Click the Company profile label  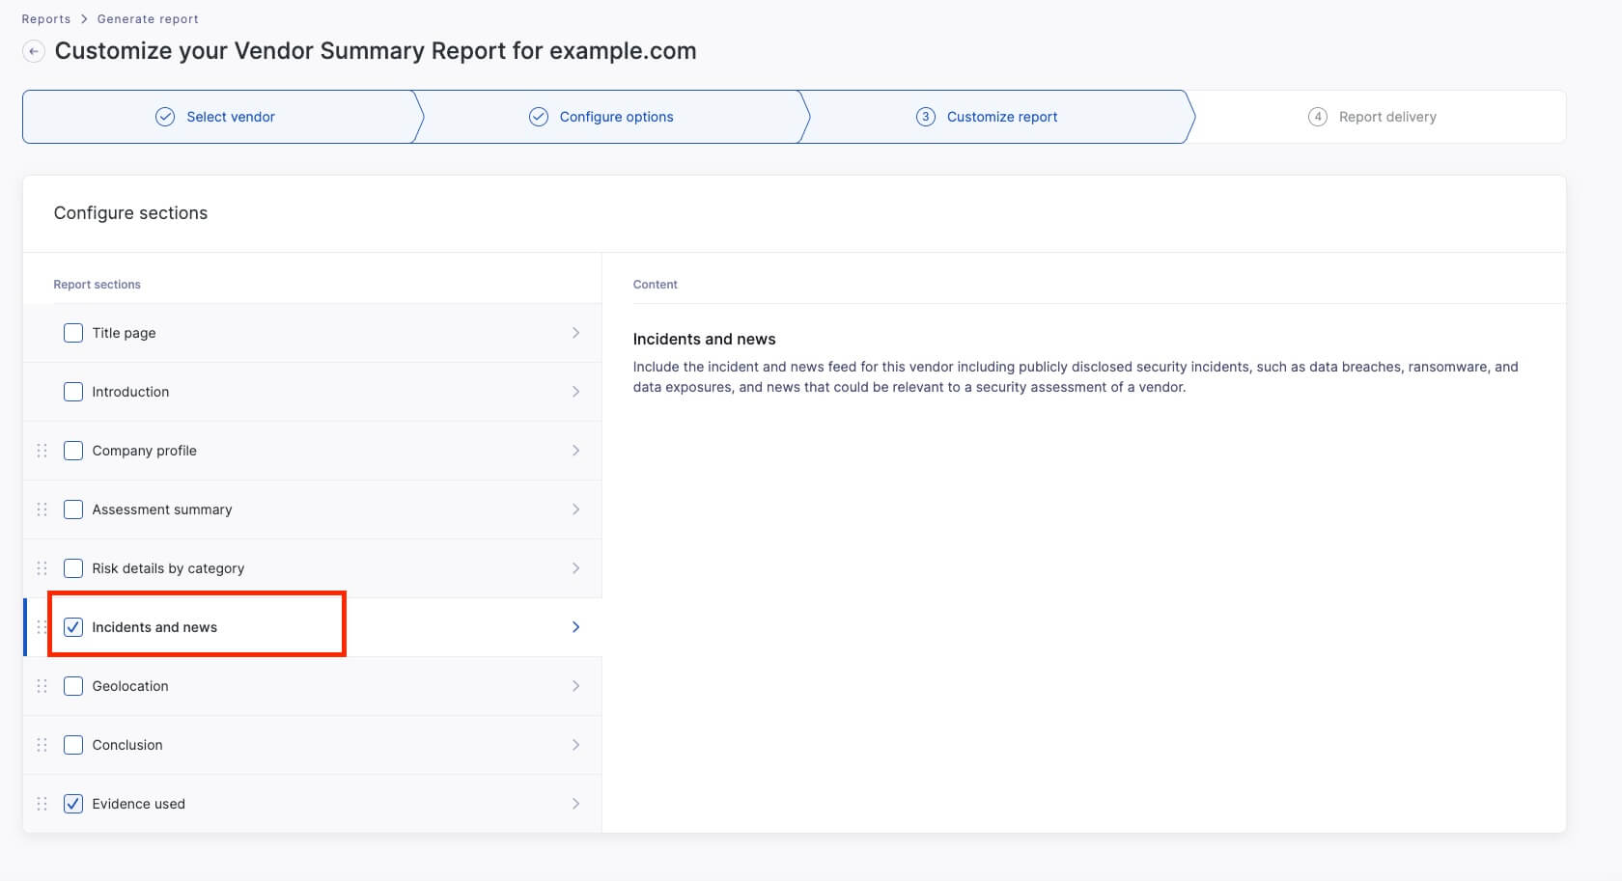pyautogui.click(x=144, y=451)
